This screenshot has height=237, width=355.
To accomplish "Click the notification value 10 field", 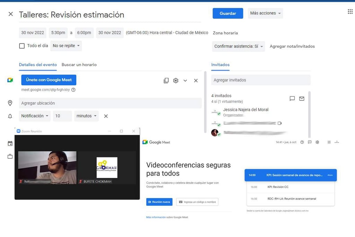I will (x=62, y=116).
